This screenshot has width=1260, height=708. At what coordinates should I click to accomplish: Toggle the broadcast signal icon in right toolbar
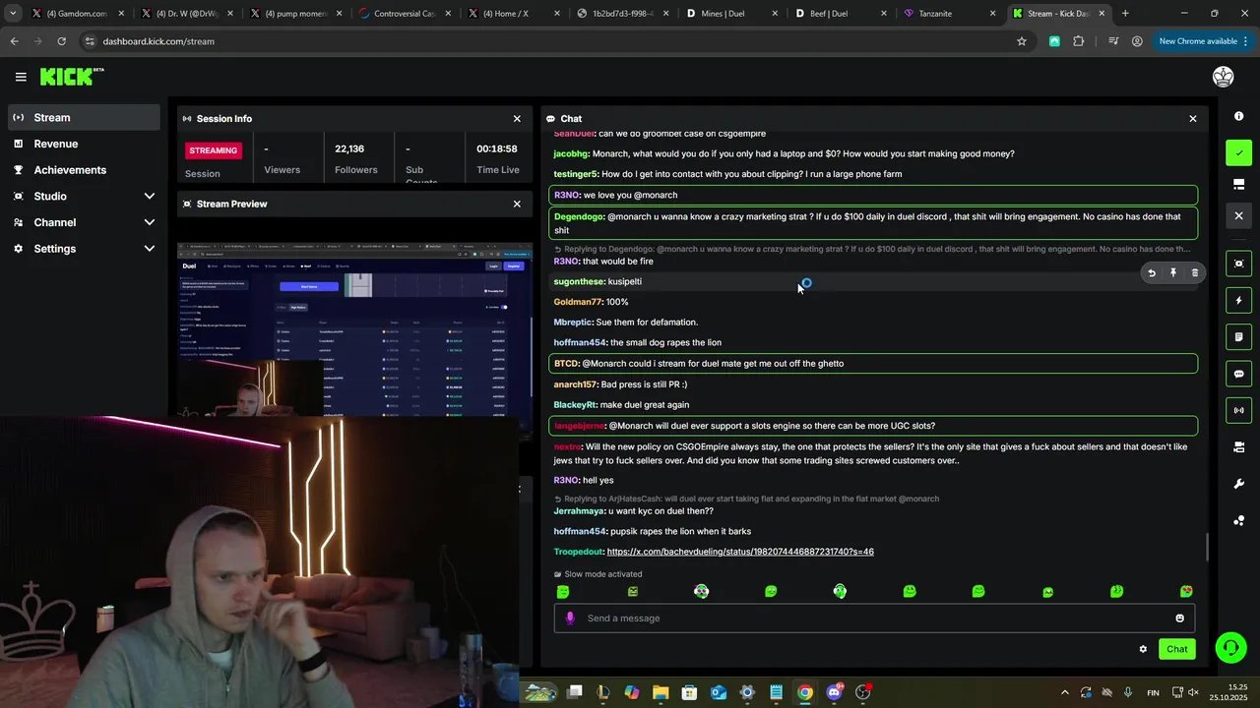(1238, 410)
